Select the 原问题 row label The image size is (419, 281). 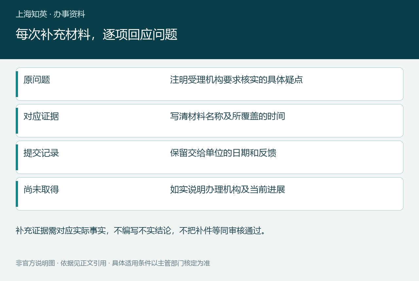(x=37, y=80)
